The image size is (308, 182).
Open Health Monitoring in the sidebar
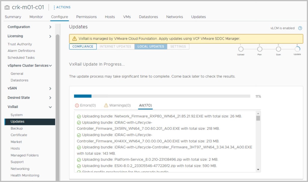tap(25, 175)
